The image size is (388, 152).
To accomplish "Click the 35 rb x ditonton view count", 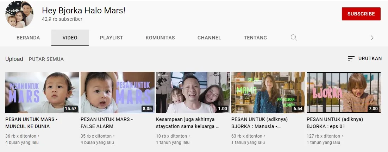I will coord(96,136).
